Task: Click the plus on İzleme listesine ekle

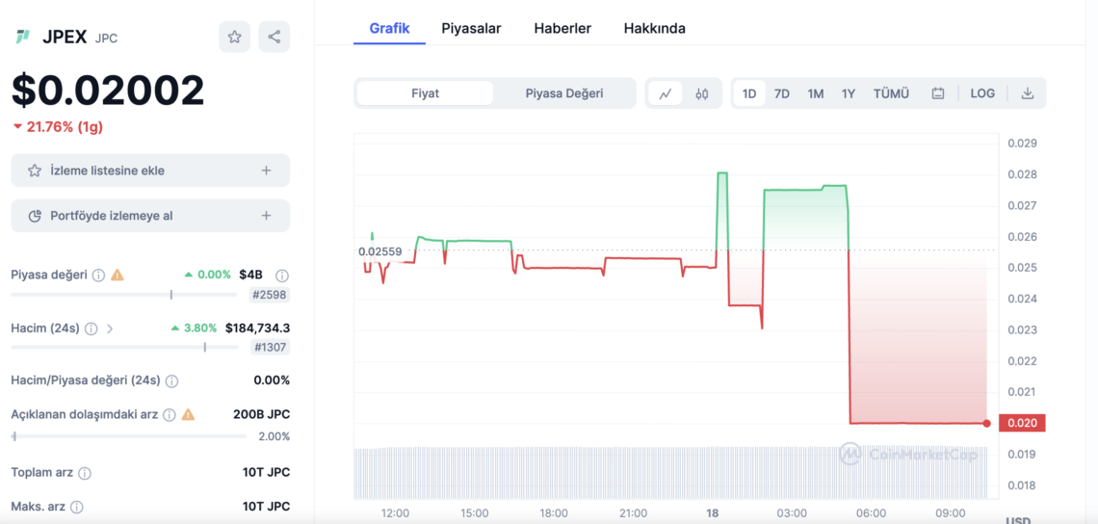Action: tap(266, 170)
